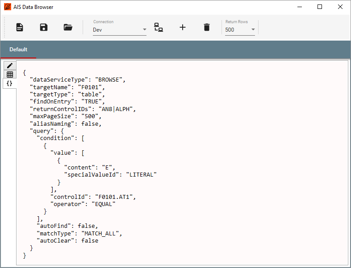Image resolution: width=351 pixels, height=268 pixels.
Task: Switch to the grid table view
Action: pyautogui.click(x=10, y=74)
